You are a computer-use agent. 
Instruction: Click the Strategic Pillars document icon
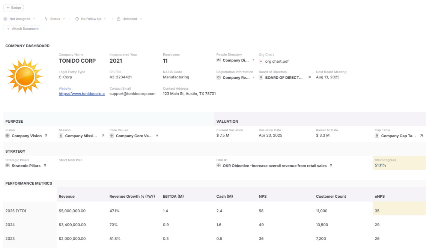(x=8, y=165)
